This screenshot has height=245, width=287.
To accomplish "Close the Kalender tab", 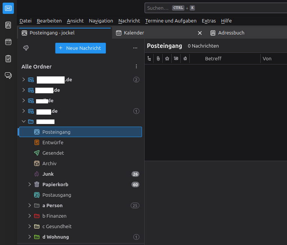I will [200, 33].
